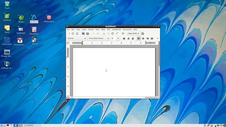The image size is (226, 127).
Task: Open the Page Width zoom dropdown
Action: tap(133, 34)
